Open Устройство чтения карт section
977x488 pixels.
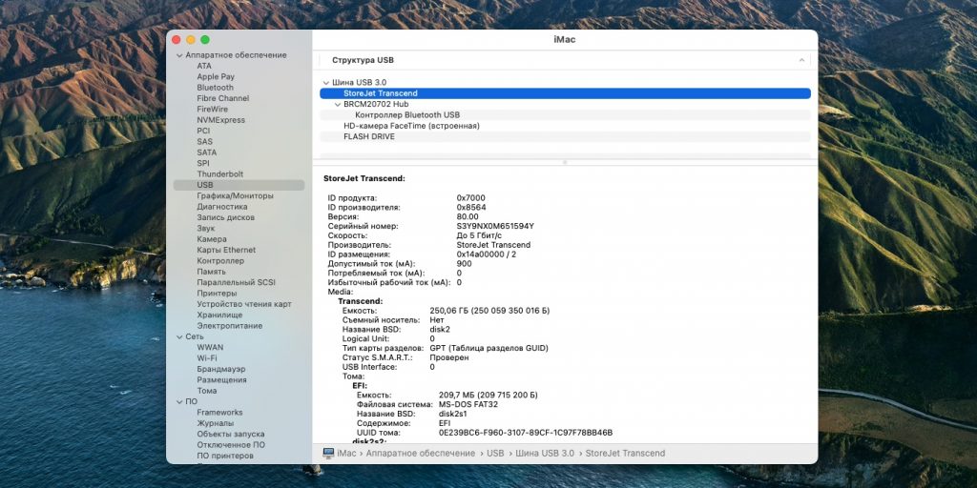pos(244,304)
